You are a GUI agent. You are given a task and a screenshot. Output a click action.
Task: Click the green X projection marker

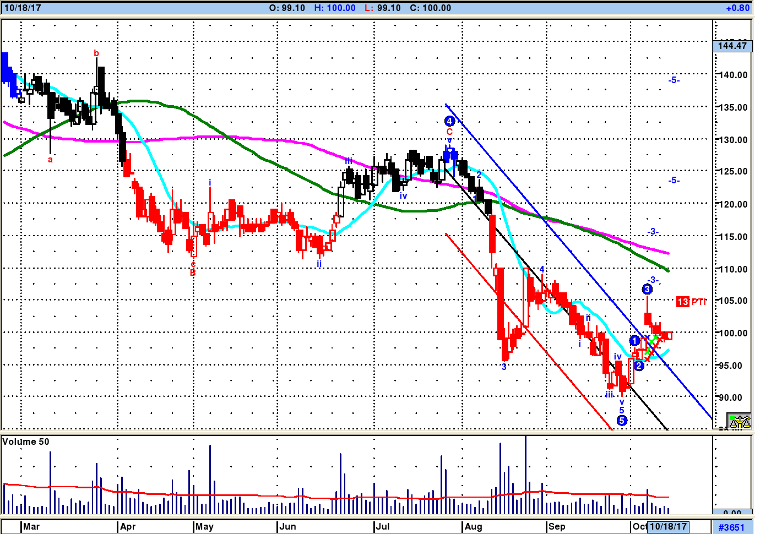click(653, 341)
